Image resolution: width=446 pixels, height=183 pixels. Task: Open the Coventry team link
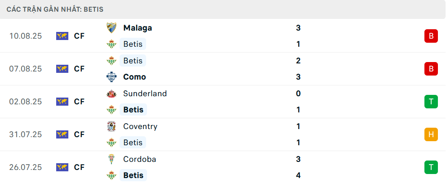[x=140, y=126]
